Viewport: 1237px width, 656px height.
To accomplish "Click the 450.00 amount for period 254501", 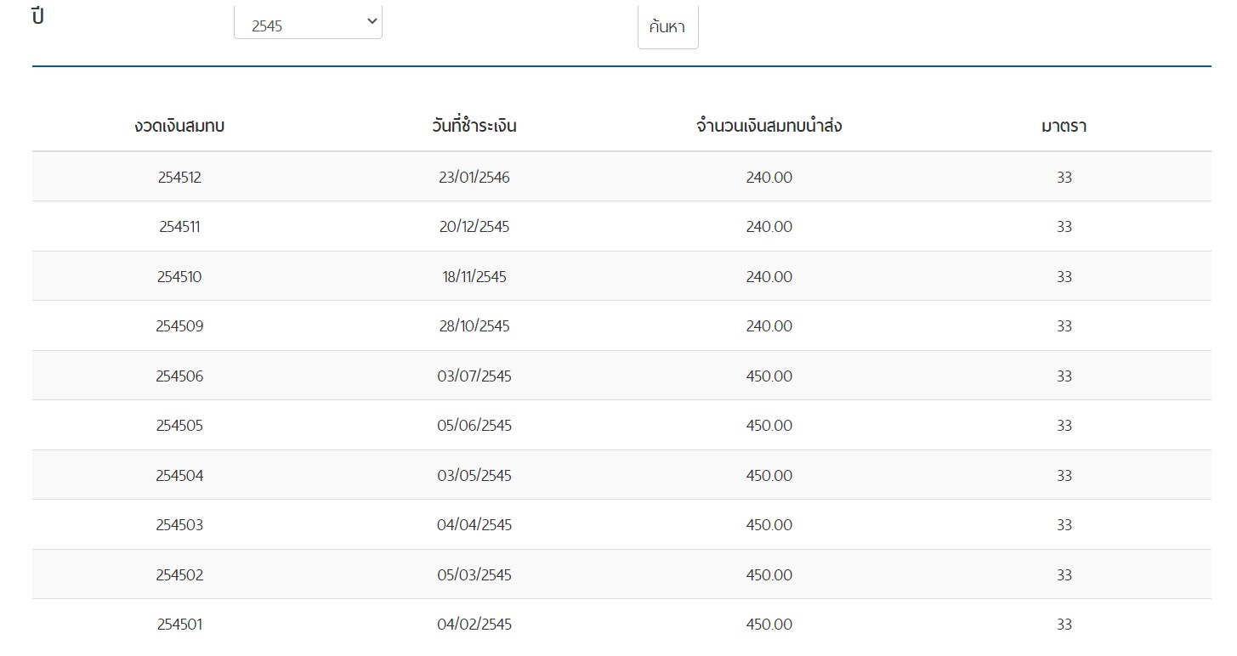I will pyautogui.click(x=769, y=625).
